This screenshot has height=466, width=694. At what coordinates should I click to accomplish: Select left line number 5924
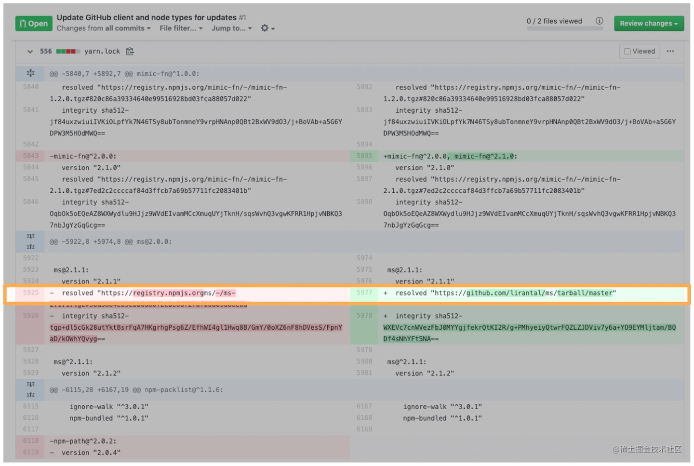click(31, 281)
